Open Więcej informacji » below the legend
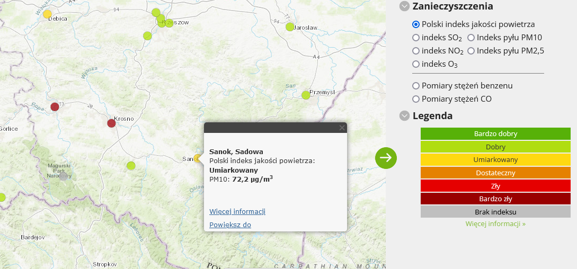 (495, 223)
